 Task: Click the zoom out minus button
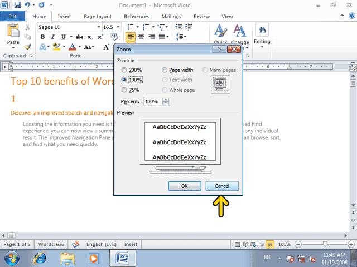click(298, 245)
